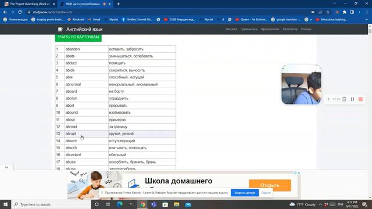Screen dimensions: 372x209
Task: Click the translation упразднять
Action: (119, 98)
